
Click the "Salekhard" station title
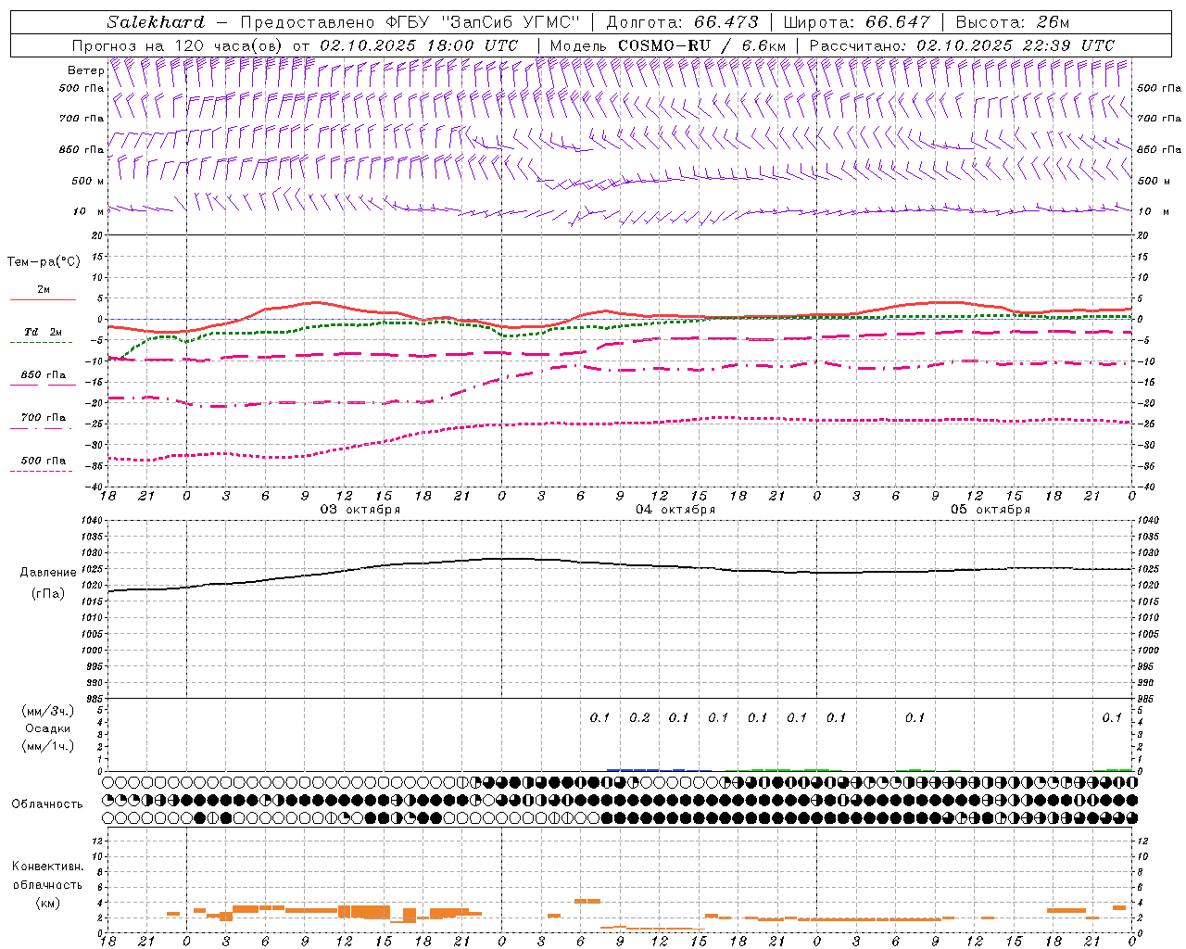click(x=155, y=22)
